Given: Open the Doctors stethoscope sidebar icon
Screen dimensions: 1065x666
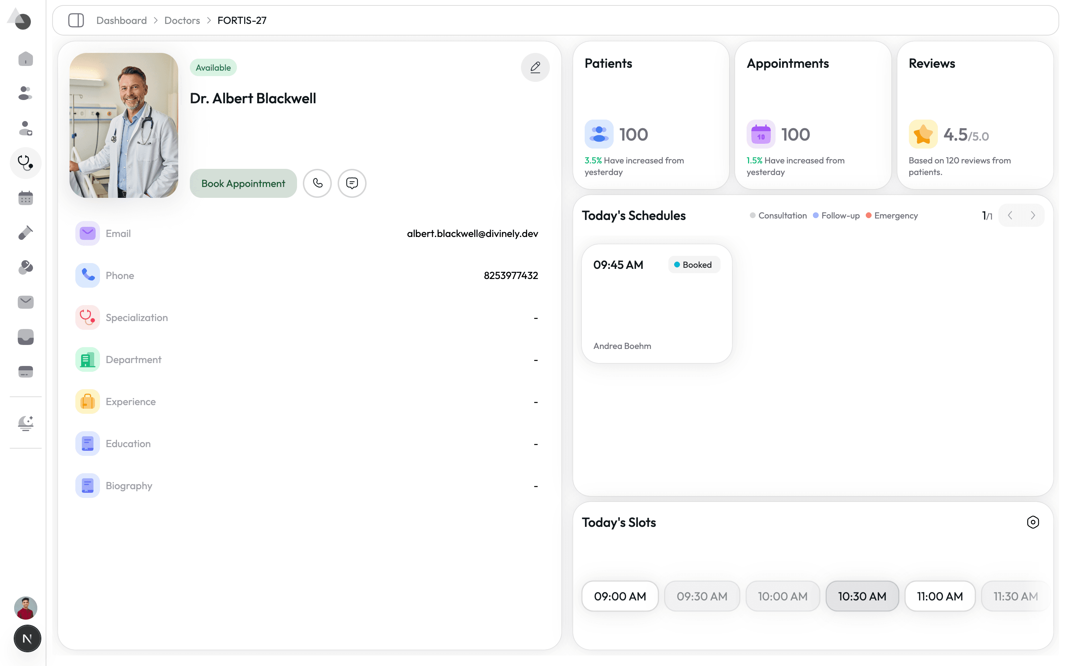Looking at the screenshot, I should point(25,163).
